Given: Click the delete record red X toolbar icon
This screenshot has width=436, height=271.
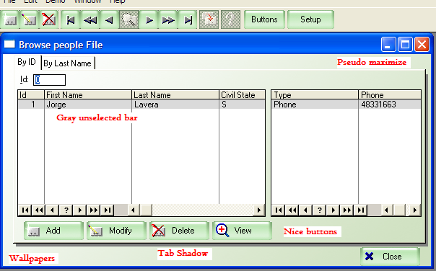Looking at the screenshot, I should coord(48,19).
